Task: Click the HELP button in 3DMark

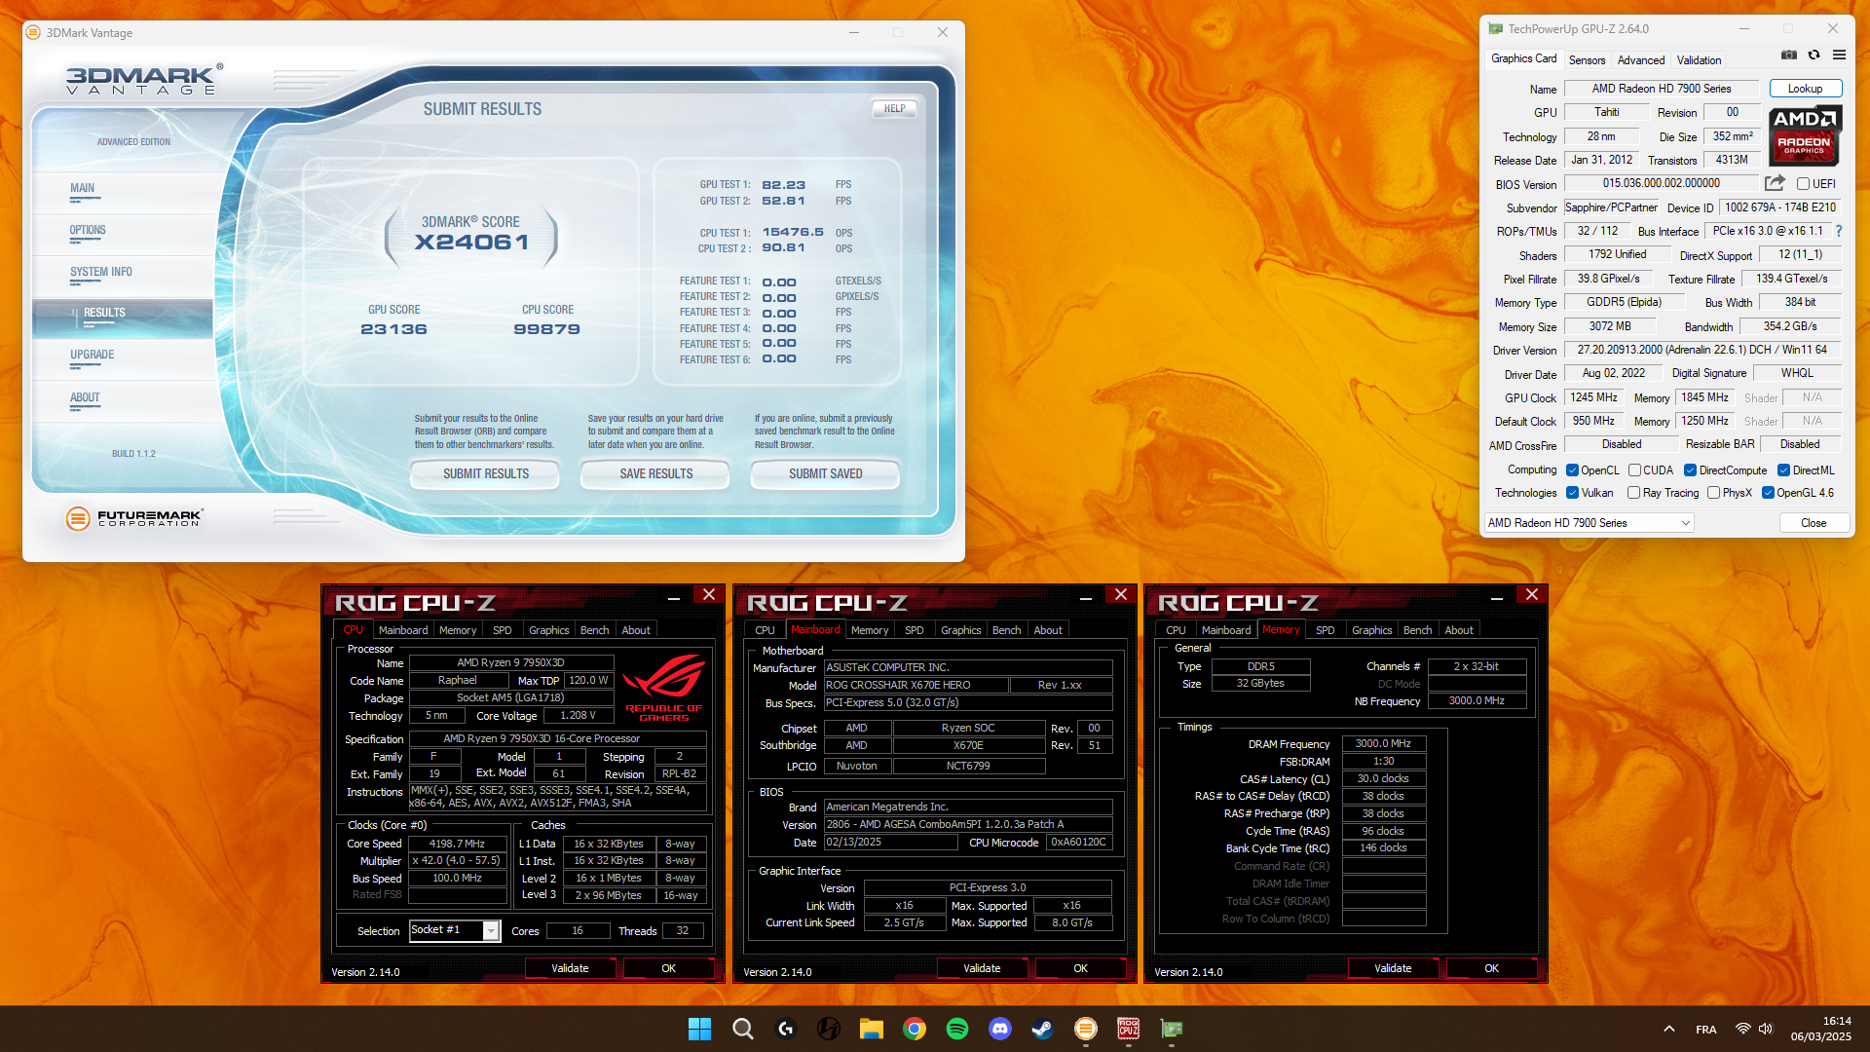Action: click(894, 108)
